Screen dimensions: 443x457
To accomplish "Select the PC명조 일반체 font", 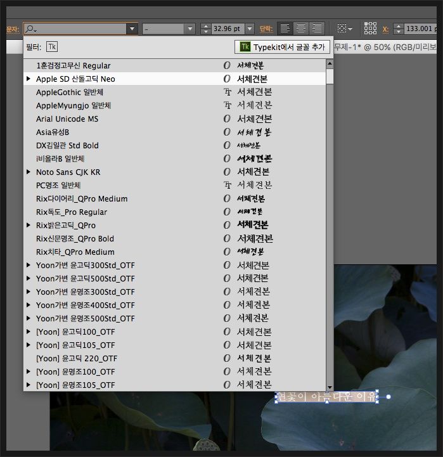I will pos(174,185).
